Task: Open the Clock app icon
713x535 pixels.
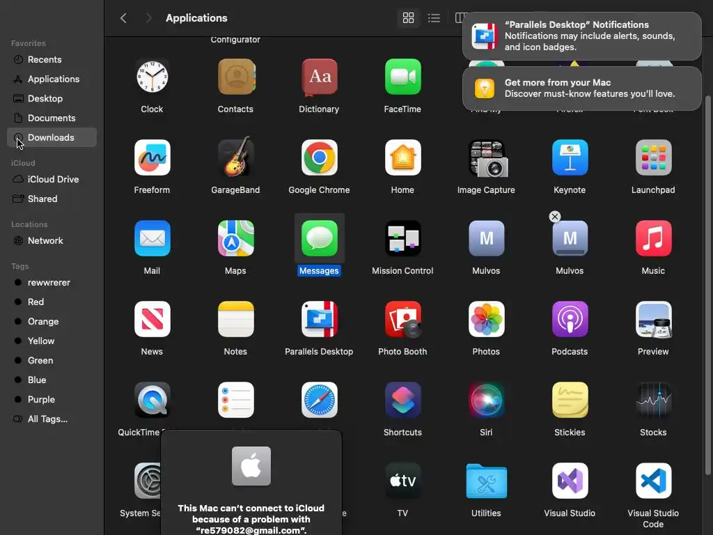Action: tap(152, 77)
